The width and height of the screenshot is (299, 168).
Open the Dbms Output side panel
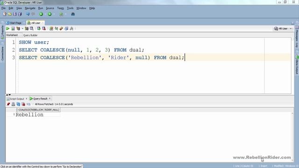click(x=297, y=65)
